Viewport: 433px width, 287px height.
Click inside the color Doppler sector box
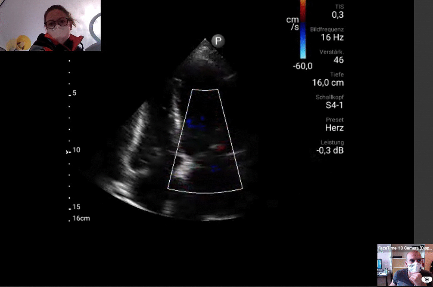tap(205, 141)
